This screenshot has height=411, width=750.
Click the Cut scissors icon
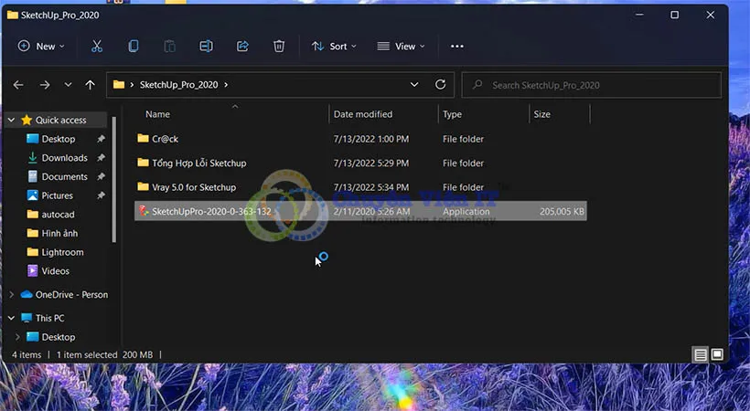coord(97,46)
